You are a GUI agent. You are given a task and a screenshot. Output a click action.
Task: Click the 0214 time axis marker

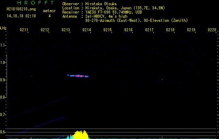87,30
